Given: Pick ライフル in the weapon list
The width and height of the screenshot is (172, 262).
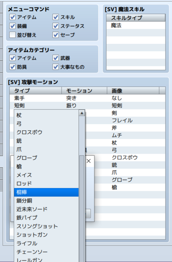Looking at the screenshot, I should pyautogui.click(x=46, y=243).
